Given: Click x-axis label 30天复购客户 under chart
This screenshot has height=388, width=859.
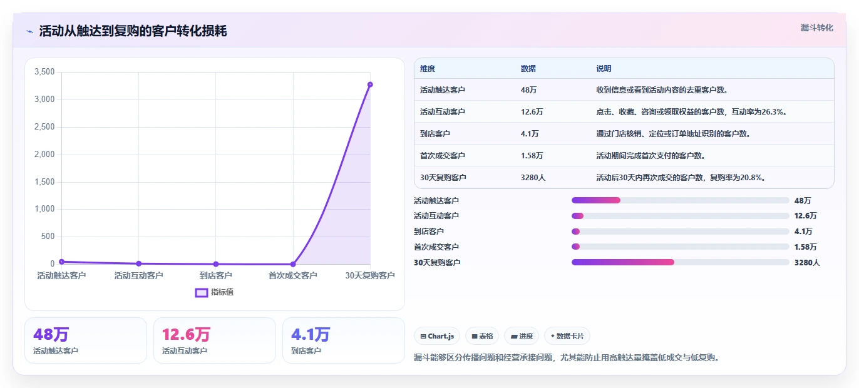Looking at the screenshot, I should (370, 275).
